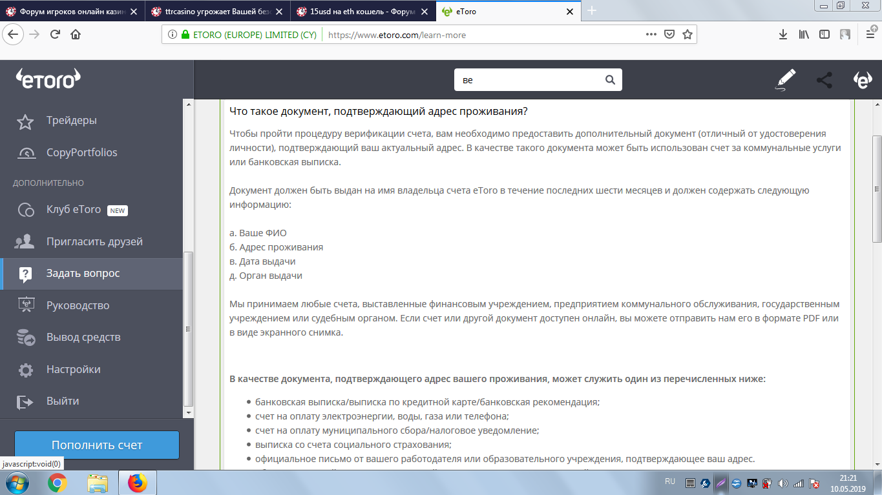Go back with browser back arrow
Screen dimensions: 882x495
coord(14,35)
